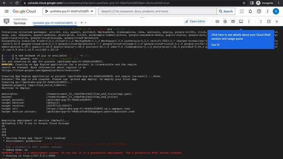
Task: Click the red development server warning line
Action: pos(92,153)
